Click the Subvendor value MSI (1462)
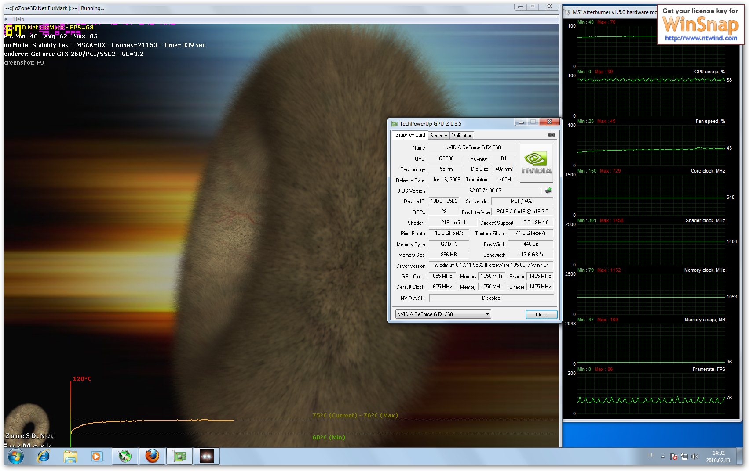The width and height of the screenshot is (749, 471). coord(522,201)
